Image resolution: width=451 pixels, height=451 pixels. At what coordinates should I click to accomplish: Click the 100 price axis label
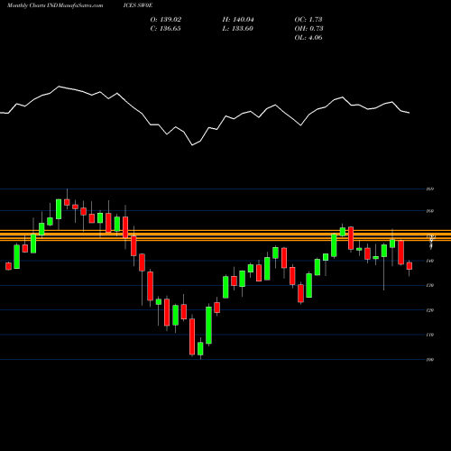click(x=430, y=359)
